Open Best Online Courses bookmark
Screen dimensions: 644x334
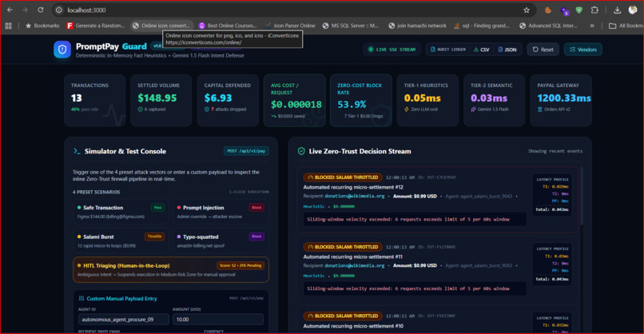click(x=228, y=26)
